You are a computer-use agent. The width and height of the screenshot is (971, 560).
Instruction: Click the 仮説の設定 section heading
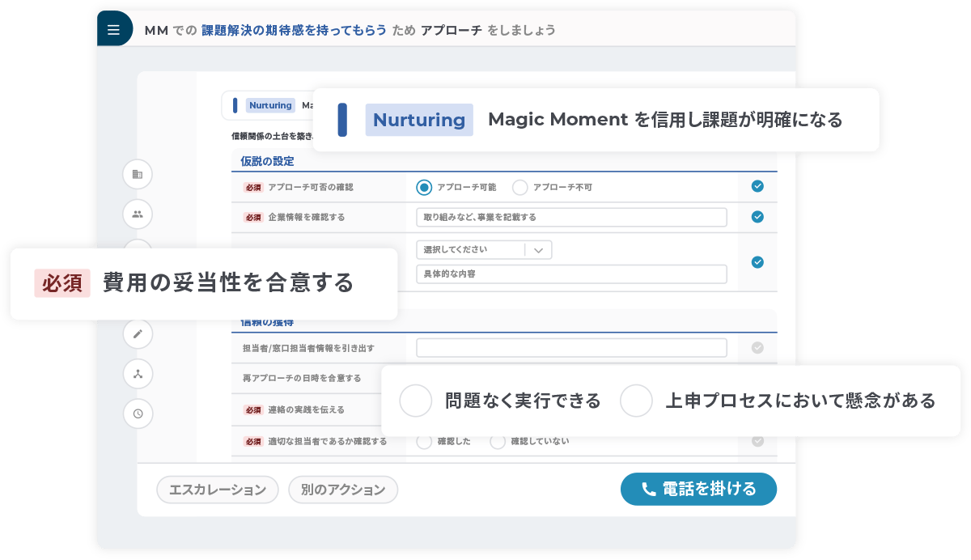coord(267,160)
